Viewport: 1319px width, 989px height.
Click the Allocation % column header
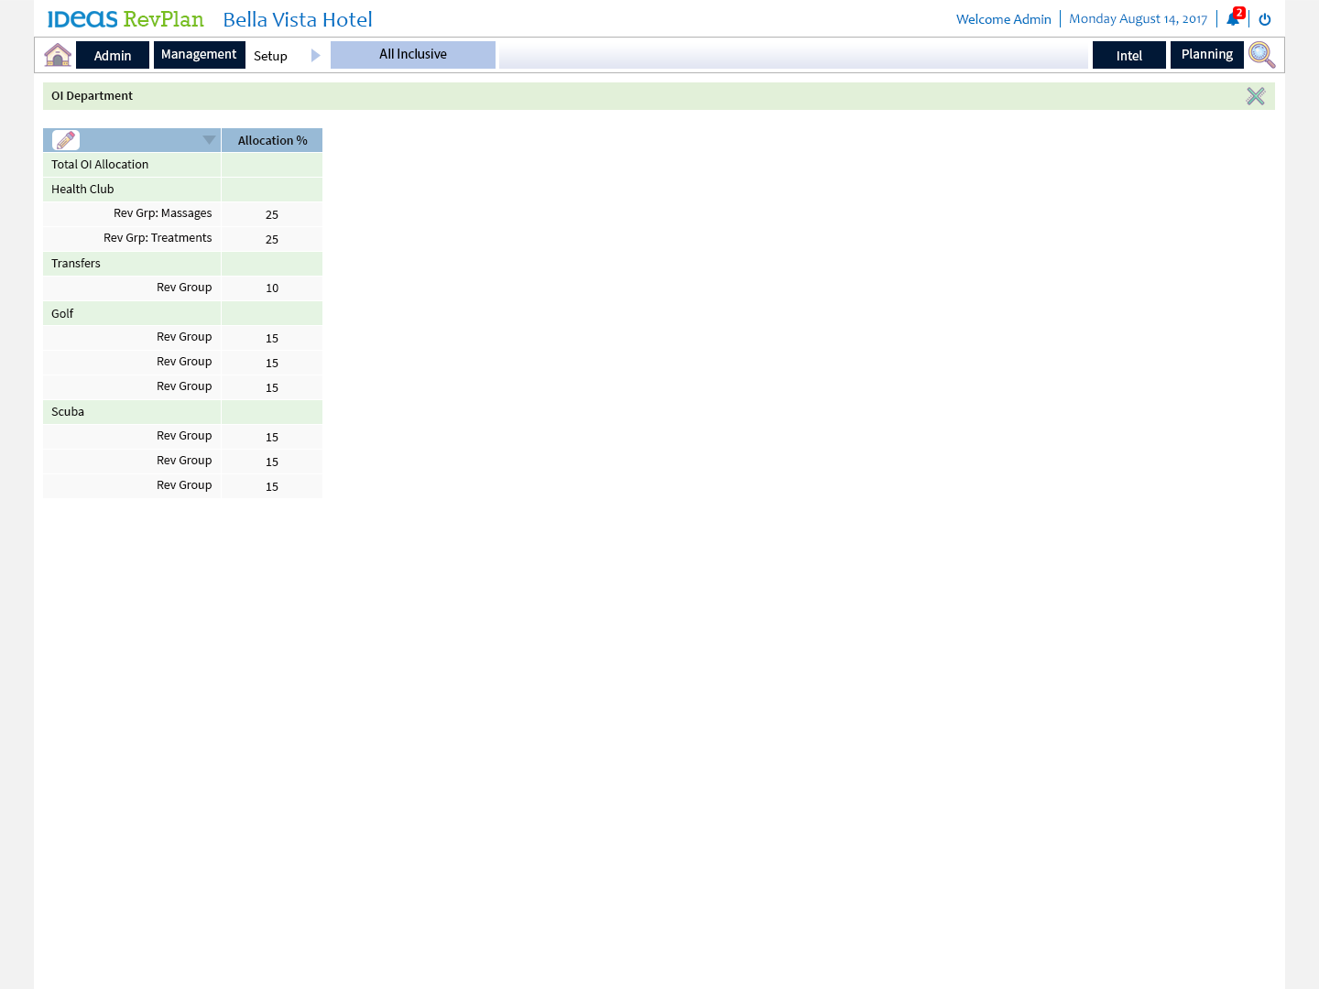(272, 140)
